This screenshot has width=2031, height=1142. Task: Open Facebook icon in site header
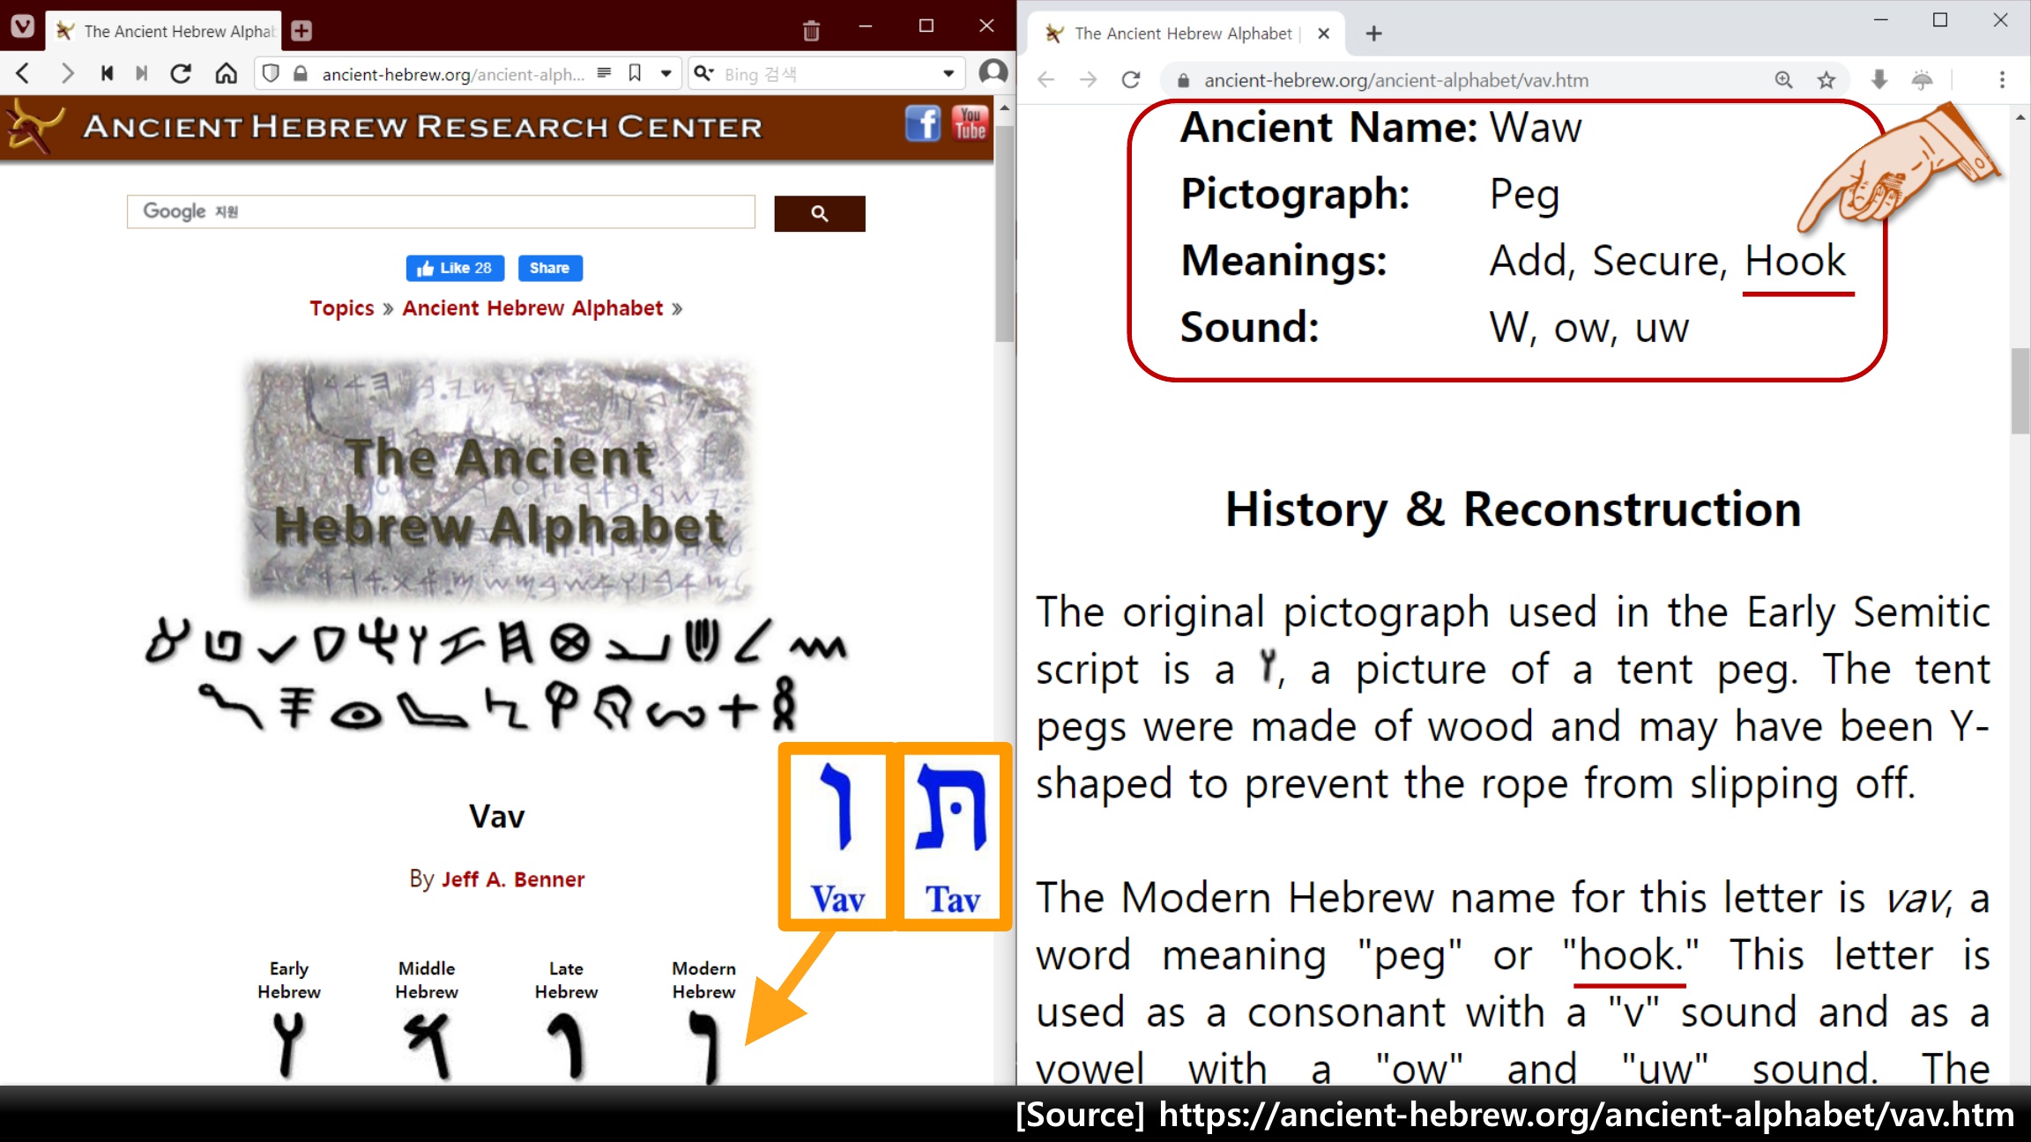[922, 124]
